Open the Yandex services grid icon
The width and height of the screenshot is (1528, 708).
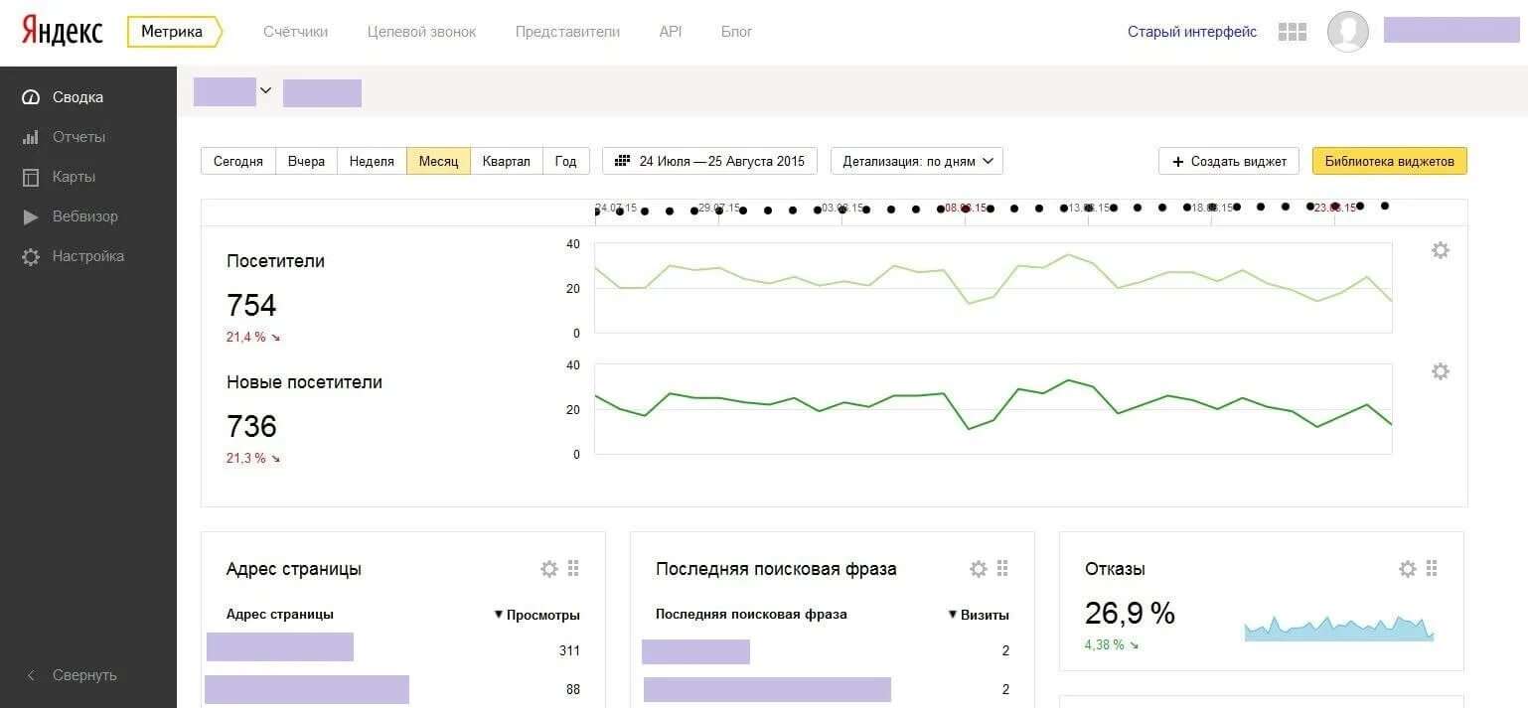1292,32
